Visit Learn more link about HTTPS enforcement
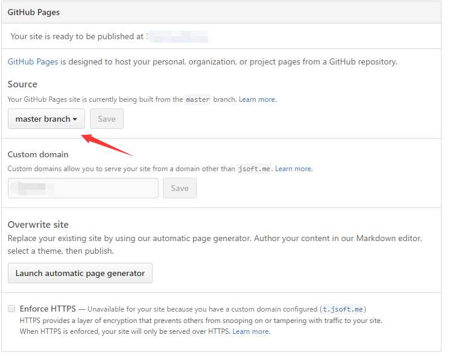The height and width of the screenshot is (361, 453). click(251, 331)
